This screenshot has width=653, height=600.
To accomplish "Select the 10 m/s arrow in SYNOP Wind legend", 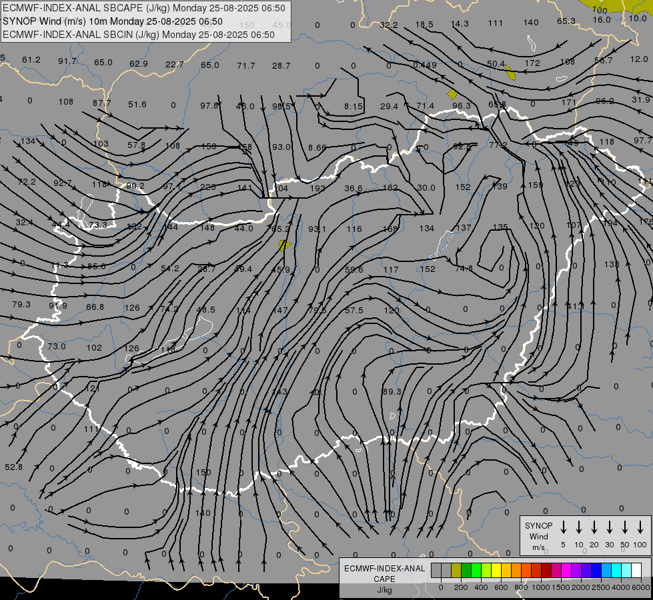I will click(578, 527).
